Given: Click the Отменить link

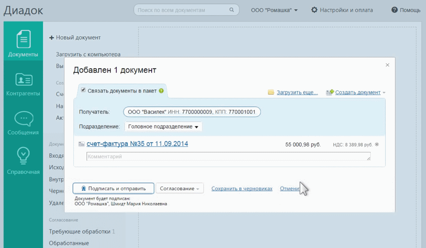Looking at the screenshot, I should 290,188.
